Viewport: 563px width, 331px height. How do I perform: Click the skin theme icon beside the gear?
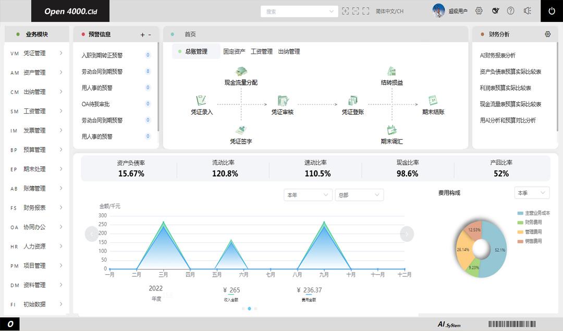click(496, 11)
